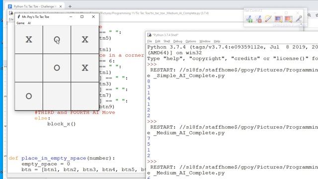Close the Tic Tac Toe window

pos(93,16)
